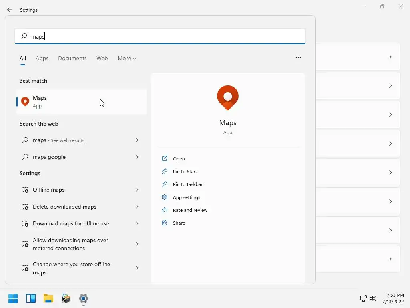Open File Explorer from the taskbar

click(48, 298)
